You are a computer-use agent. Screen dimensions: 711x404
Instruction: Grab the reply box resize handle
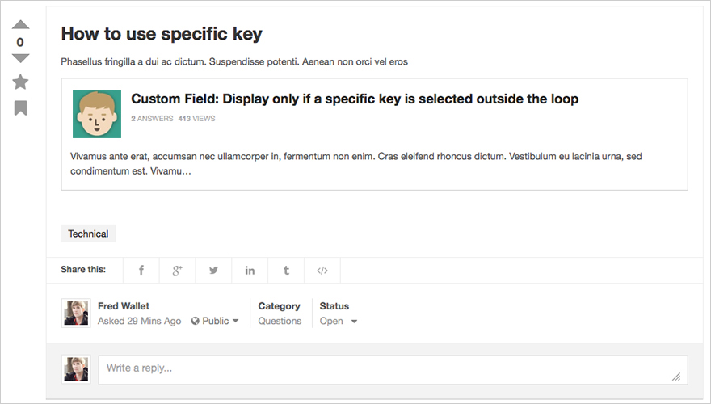point(676,377)
